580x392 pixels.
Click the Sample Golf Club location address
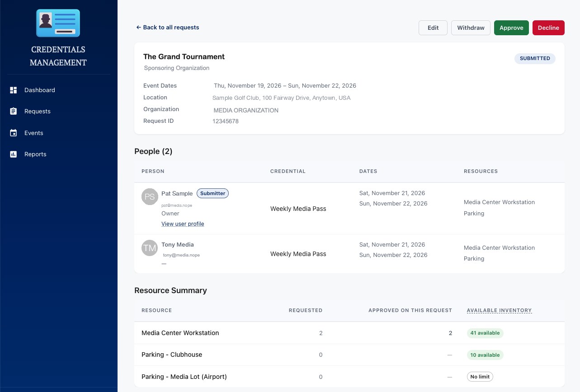point(281,98)
